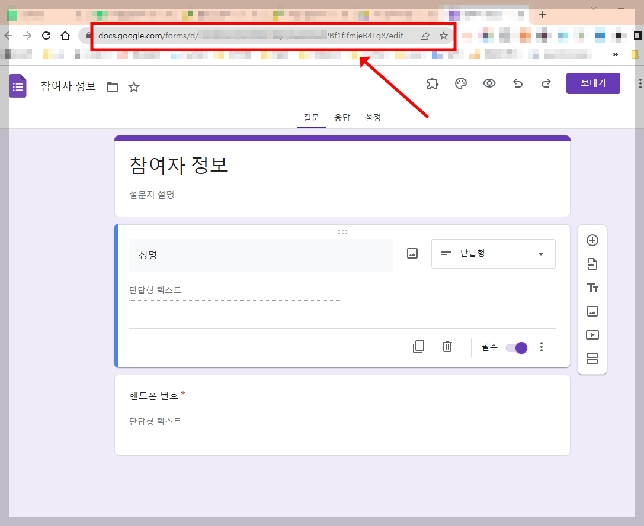Bookmark the page with the address bar star
The image size is (644, 526).
pos(444,36)
